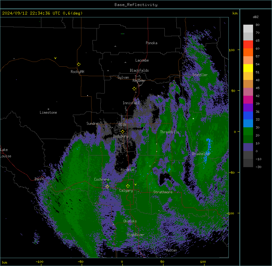Image resolution: width=272 pixels, height=266 pixels.
Task: Click the yellow V marker east of Calgary
Action: click(x=135, y=184)
